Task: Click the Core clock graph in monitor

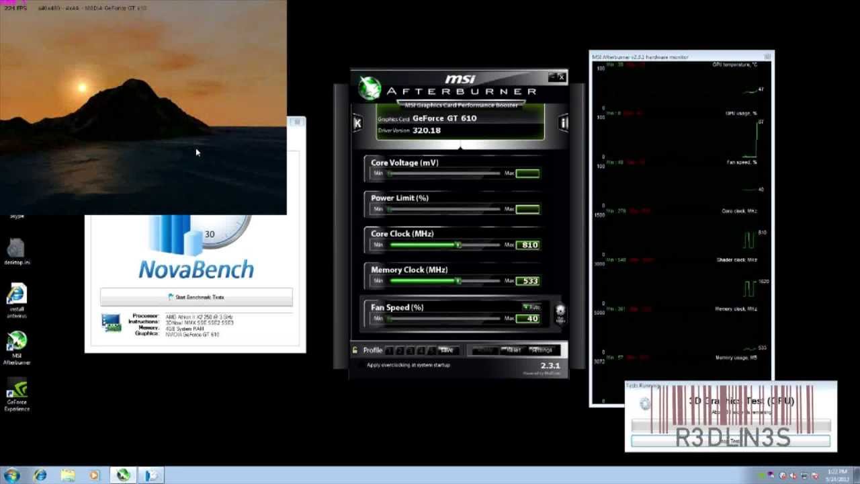Action: (x=683, y=233)
